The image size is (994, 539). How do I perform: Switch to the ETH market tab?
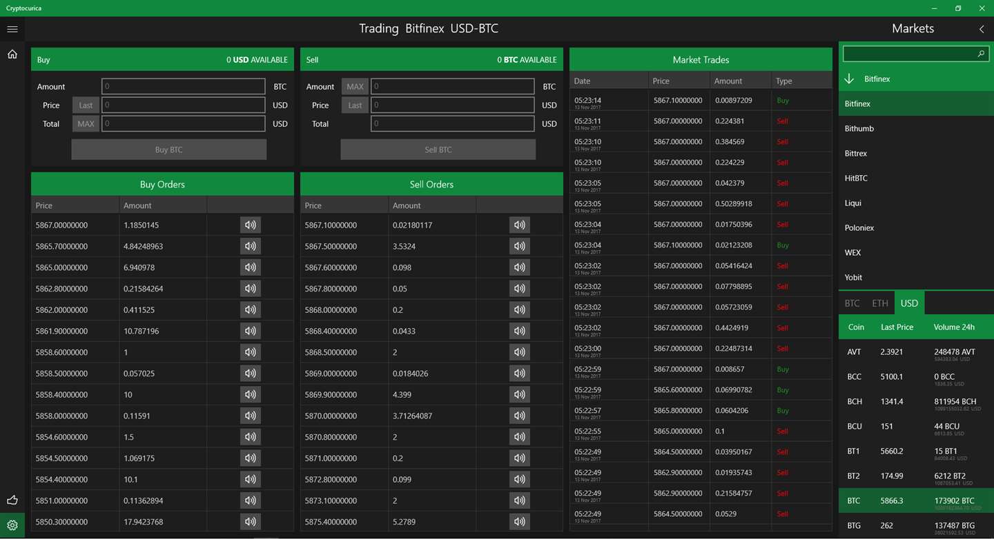[x=880, y=303]
